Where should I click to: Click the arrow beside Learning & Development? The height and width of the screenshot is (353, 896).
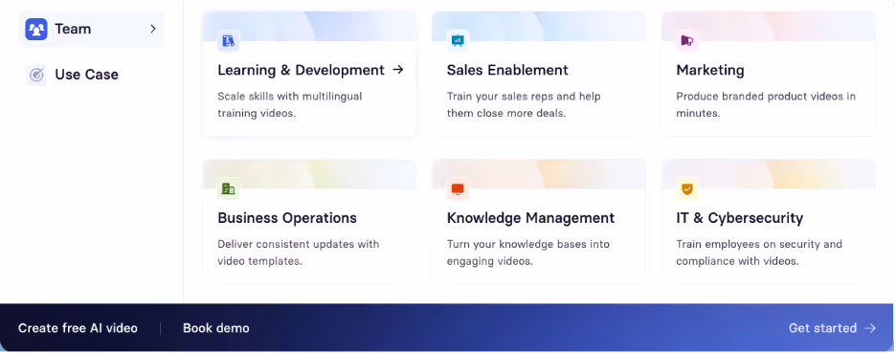click(397, 70)
